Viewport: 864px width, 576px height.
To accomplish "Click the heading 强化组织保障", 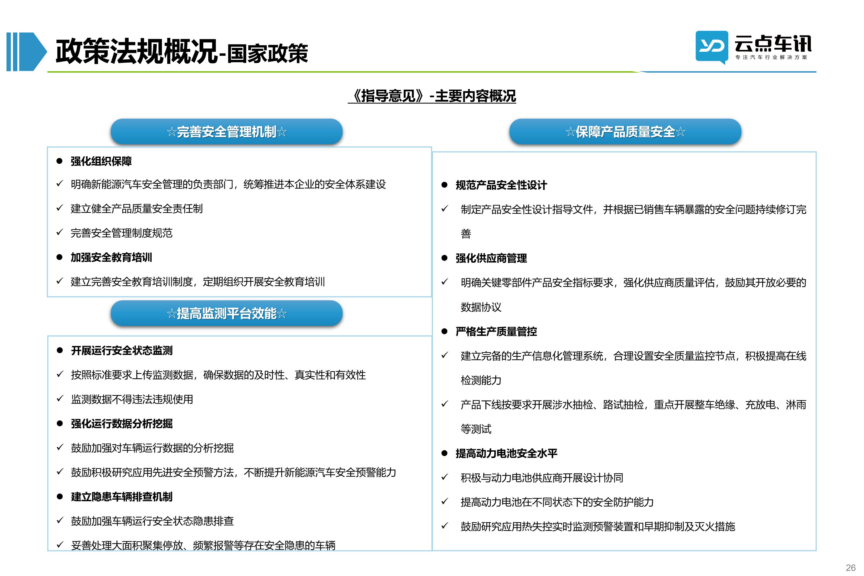I will (101, 161).
